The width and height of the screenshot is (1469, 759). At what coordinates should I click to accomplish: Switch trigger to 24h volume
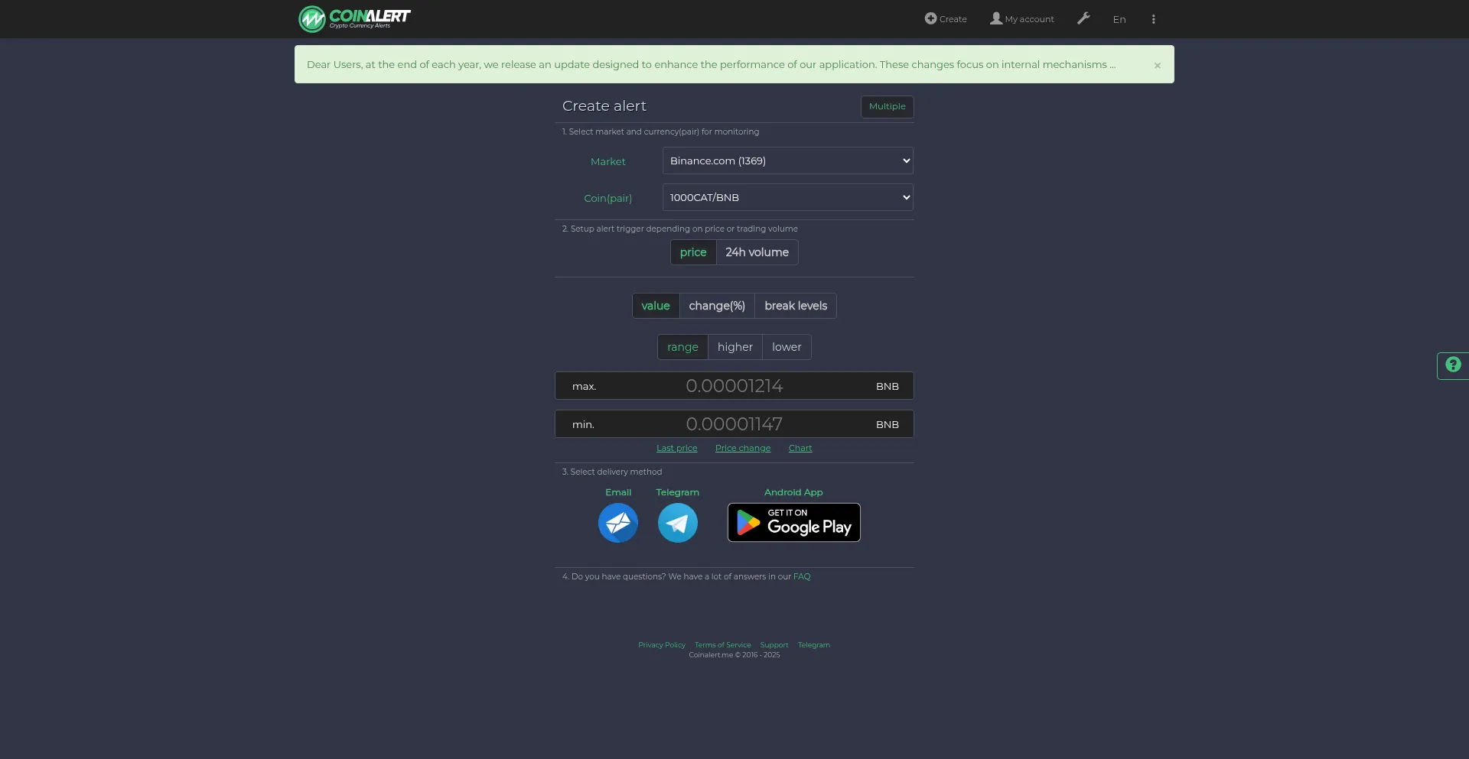[x=757, y=252]
